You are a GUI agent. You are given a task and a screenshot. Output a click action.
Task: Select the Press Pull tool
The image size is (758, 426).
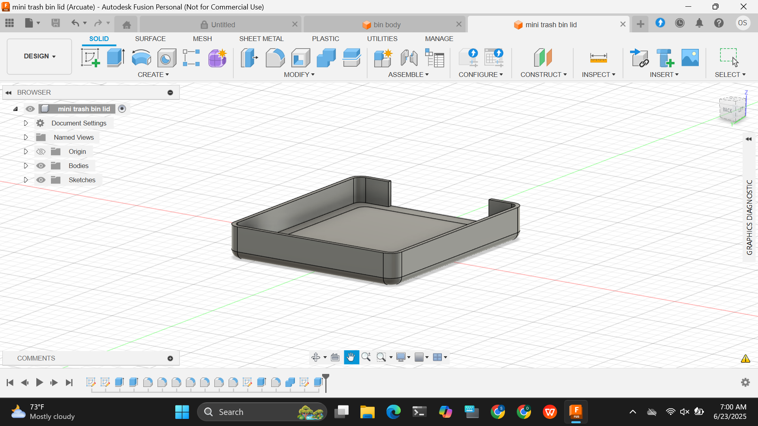point(250,58)
